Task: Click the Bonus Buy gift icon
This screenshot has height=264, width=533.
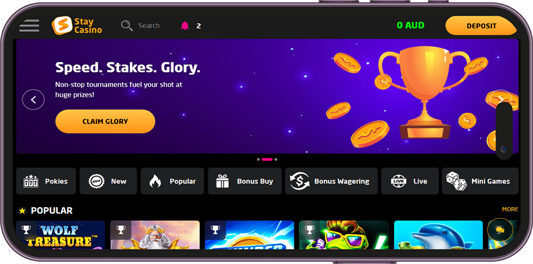Action: (223, 181)
